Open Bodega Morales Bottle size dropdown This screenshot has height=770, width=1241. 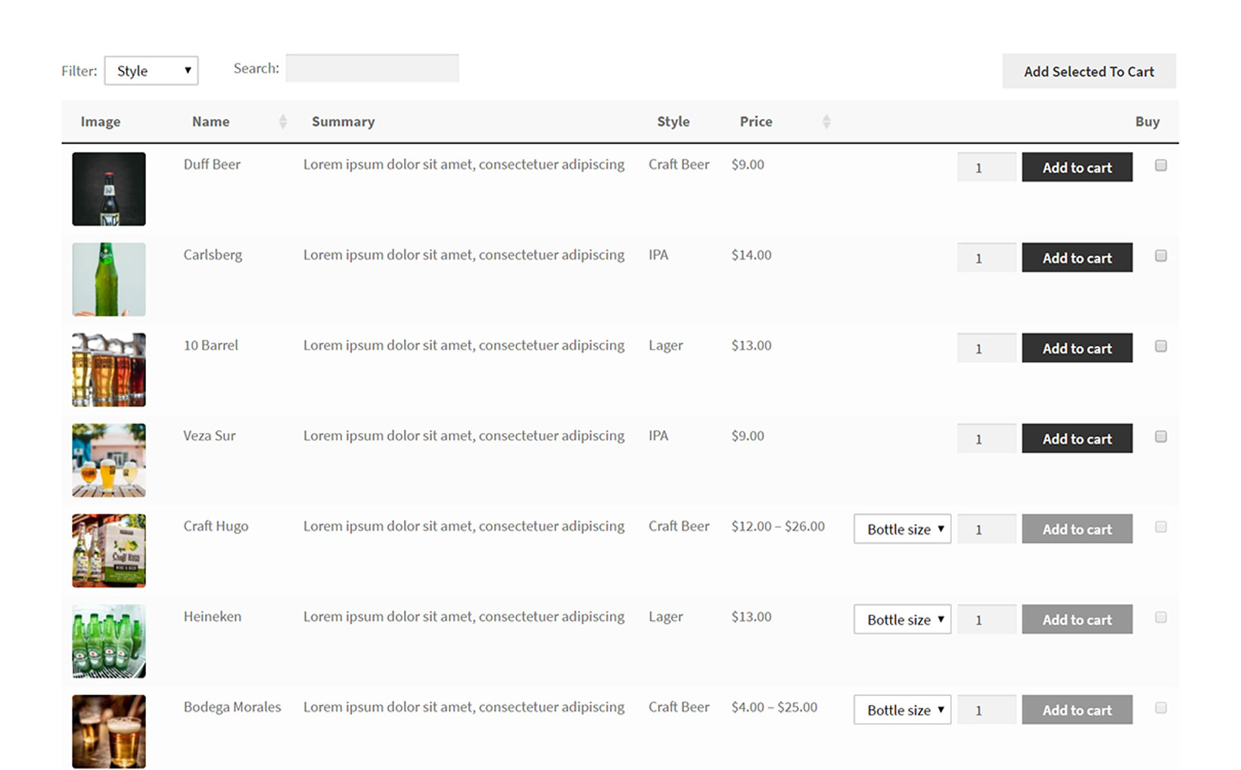pos(902,710)
